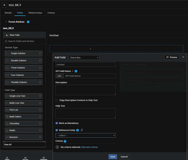Switch to the Relationships tab

35,13
